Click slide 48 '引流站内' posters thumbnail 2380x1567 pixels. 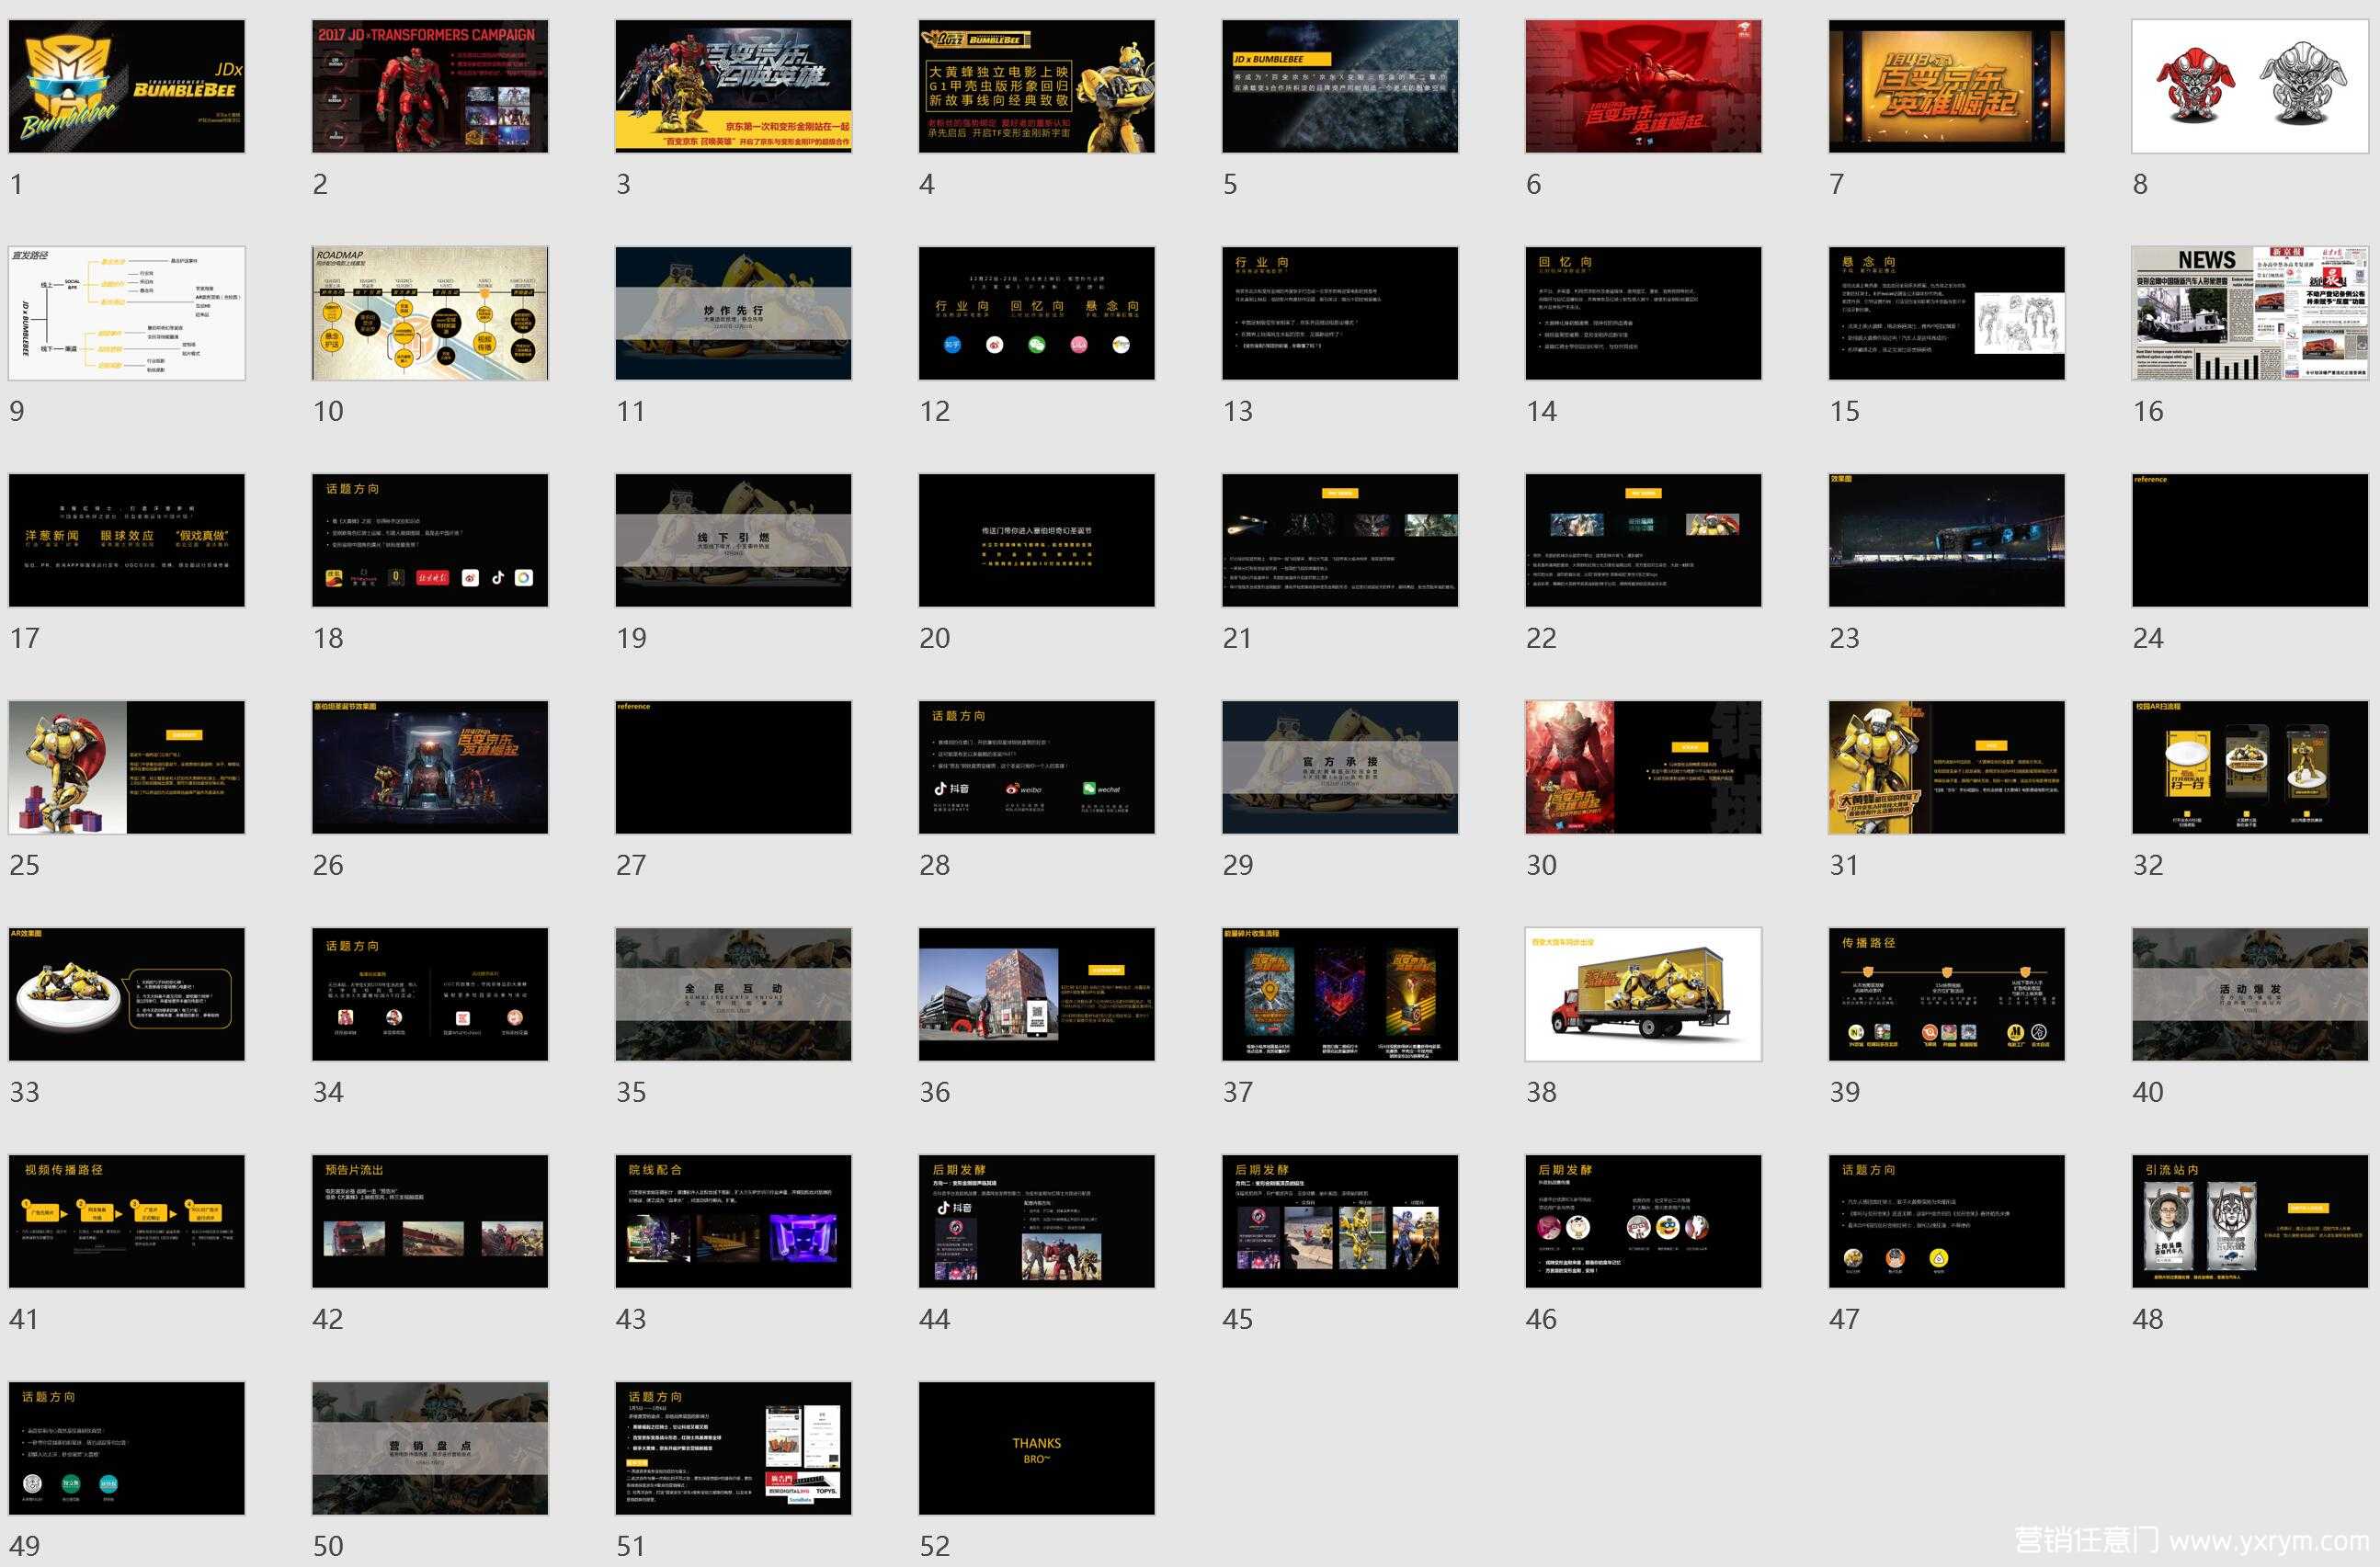coord(2250,1221)
